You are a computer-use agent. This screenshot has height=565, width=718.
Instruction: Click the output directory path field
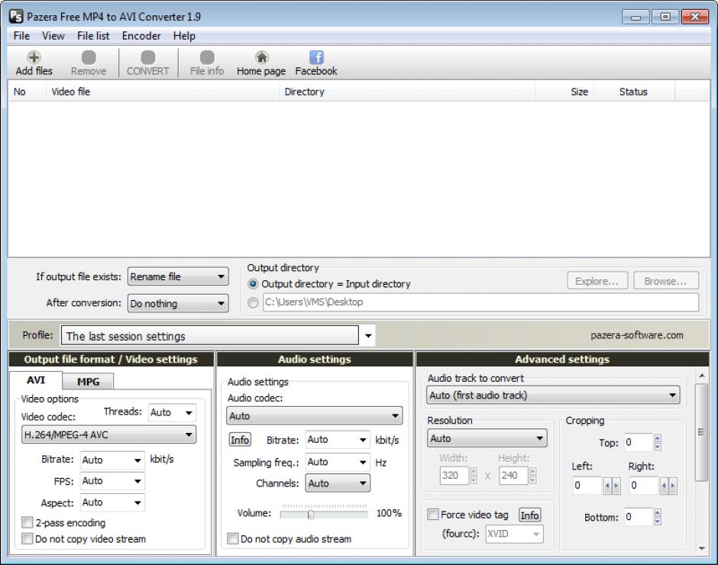pos(480,302)
